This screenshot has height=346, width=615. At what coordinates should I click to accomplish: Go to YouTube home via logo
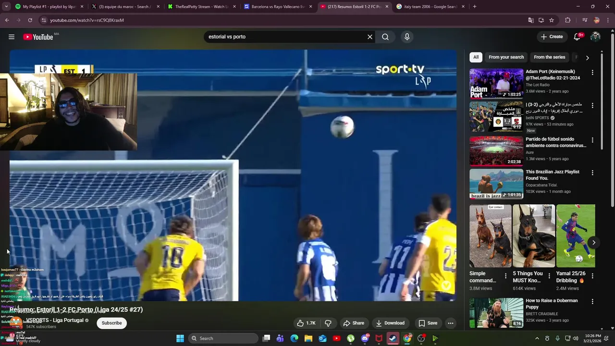[38, 37]
